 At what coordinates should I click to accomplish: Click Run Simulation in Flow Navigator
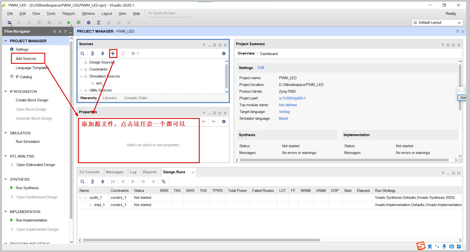coord(28,142)
